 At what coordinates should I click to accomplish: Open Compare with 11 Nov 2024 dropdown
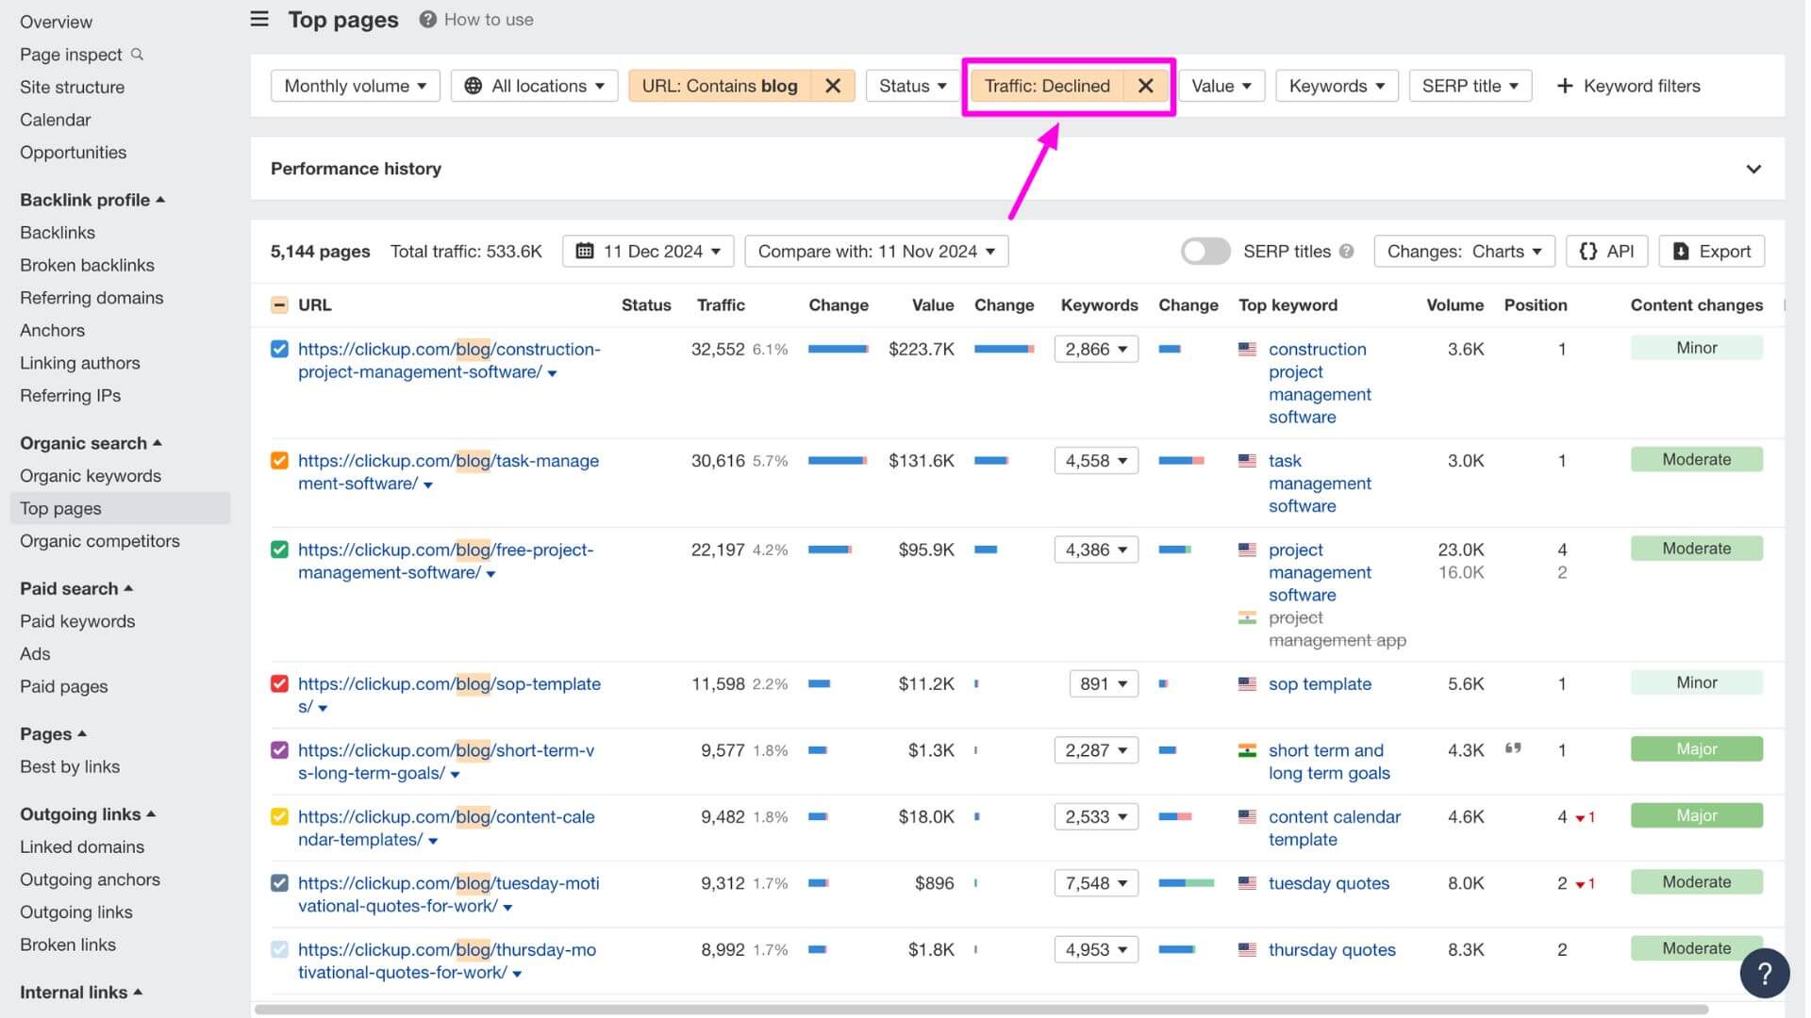[x=876, y=251]
